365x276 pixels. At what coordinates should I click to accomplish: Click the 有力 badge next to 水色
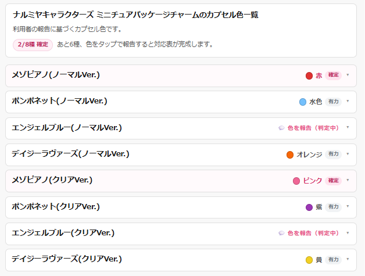pyautogui.click(x=333, y=102)
